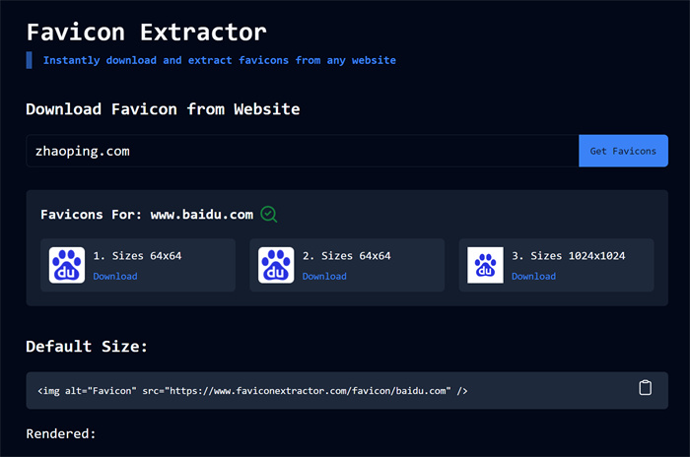Click the img alt Favicon code snippet

click(x=252, y=391)
